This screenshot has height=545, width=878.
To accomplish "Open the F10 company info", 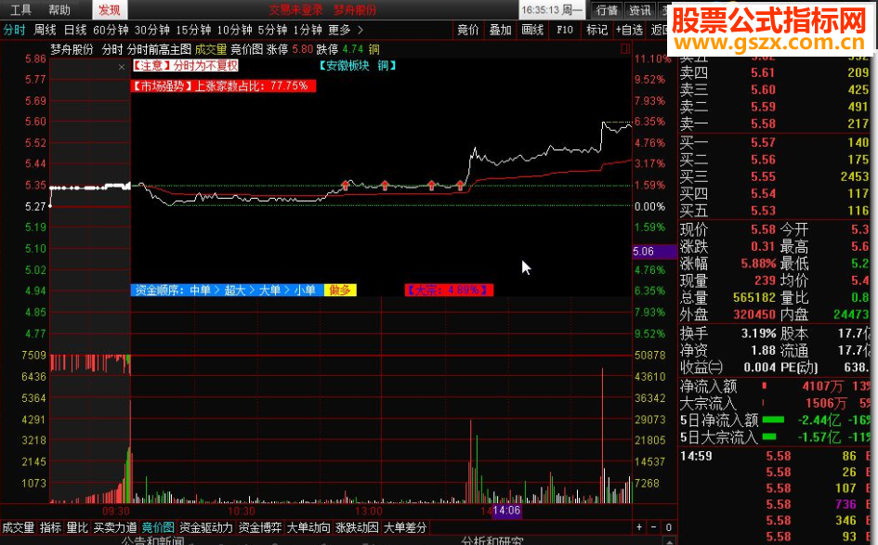I will pyautogui.click(x=565, y=30).
